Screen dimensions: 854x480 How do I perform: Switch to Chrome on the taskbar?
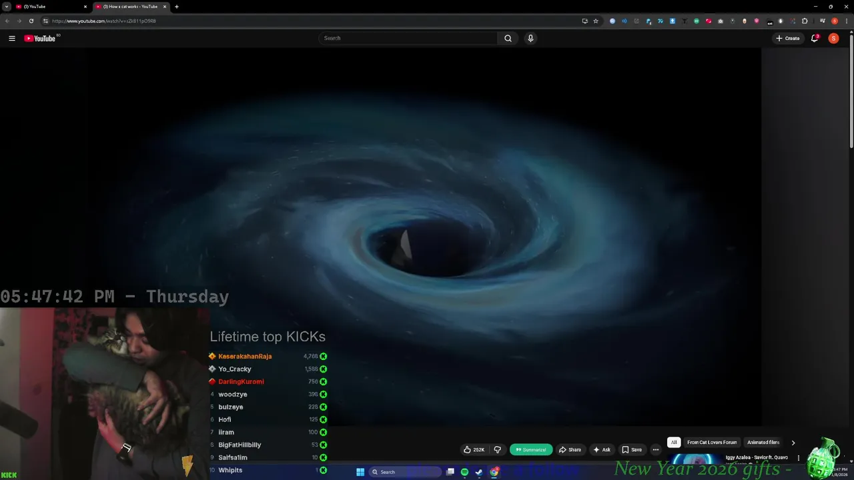tap(494, 472)
